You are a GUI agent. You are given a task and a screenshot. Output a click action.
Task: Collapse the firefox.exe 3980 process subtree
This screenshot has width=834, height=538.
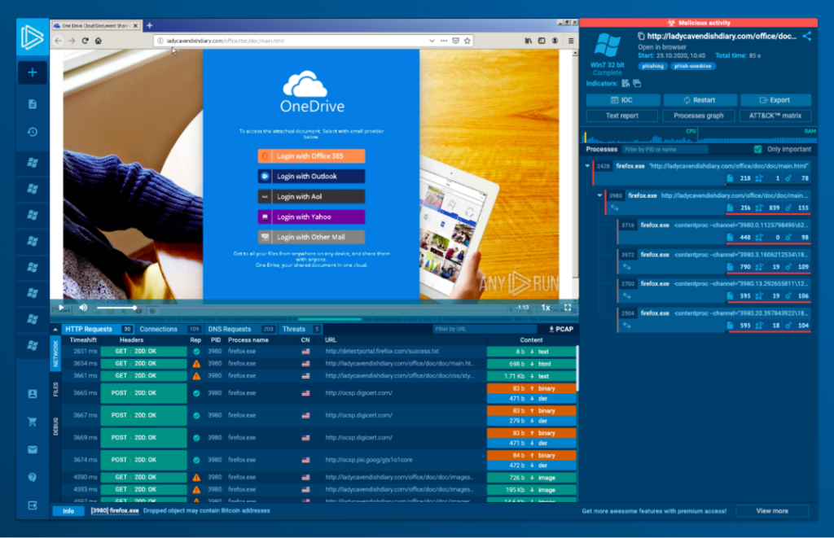(x=600, y=195)
